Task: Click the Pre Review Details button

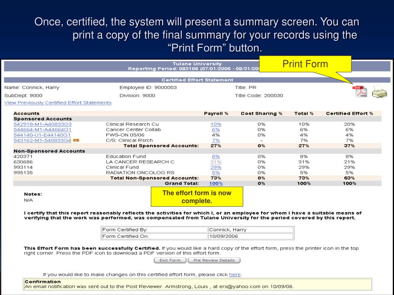Action: (x=214, y=260)
